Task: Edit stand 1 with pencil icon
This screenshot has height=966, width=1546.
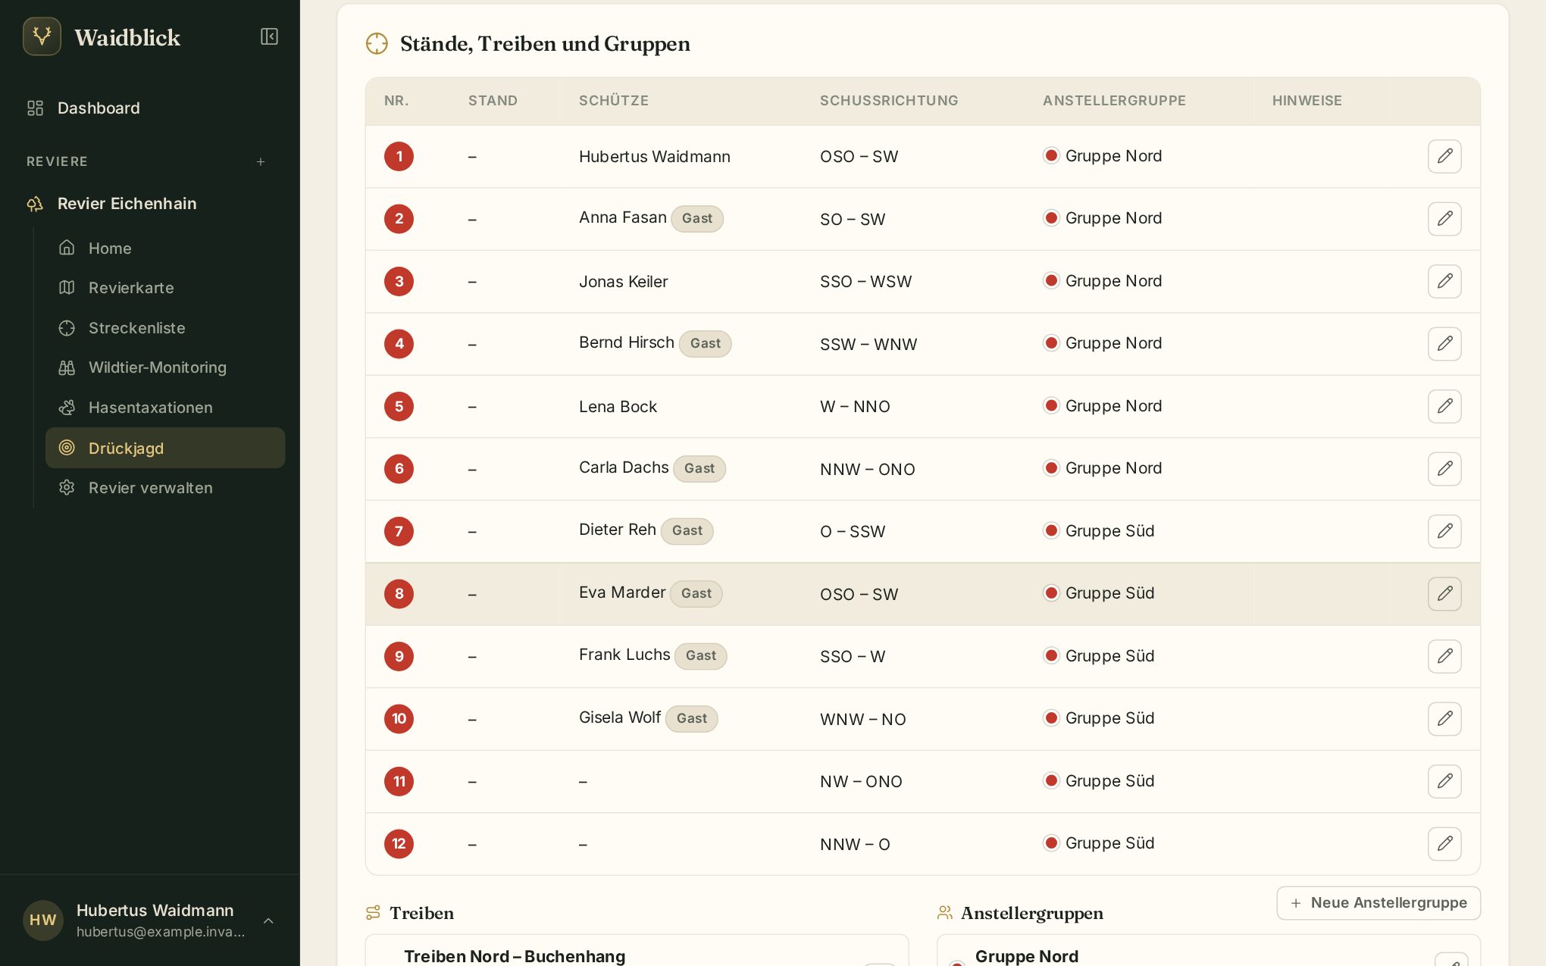Action: pyautogui.click(x=1444, y=156)
